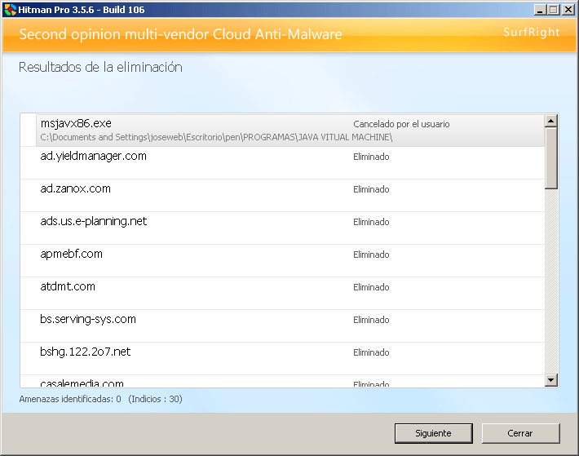Click the results list scrollbar thumb

coord(551,158)
